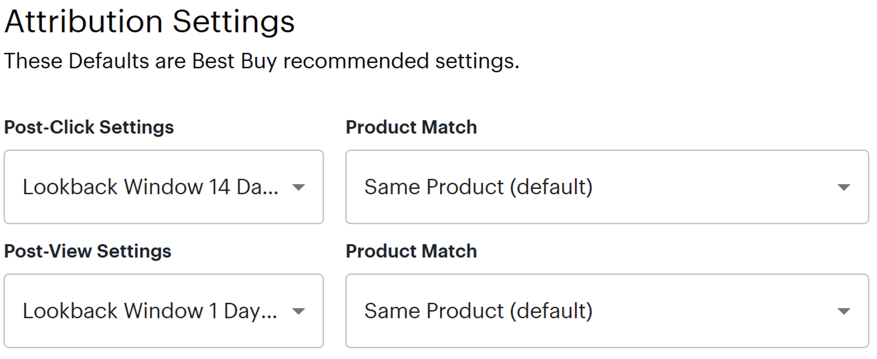Open the Lookback Window 14 Days dropdown

[x=163, y=187]
